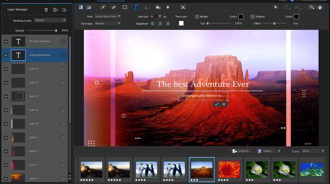The image size is (330, 184).
Task: Toggle visibility of Layer 14
Action: tap(6, 69)
